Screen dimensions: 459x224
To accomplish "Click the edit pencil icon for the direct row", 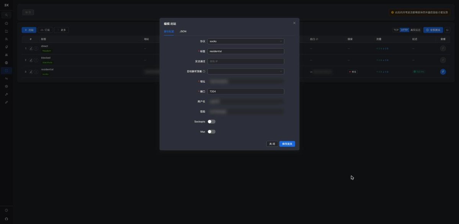I will click(x=31, y=48).
